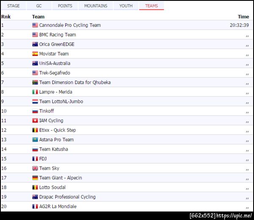This screenshot has height=220, width=254.
Task: Click the Russian flag next to Tinkoff
Action: click(35, 111)
